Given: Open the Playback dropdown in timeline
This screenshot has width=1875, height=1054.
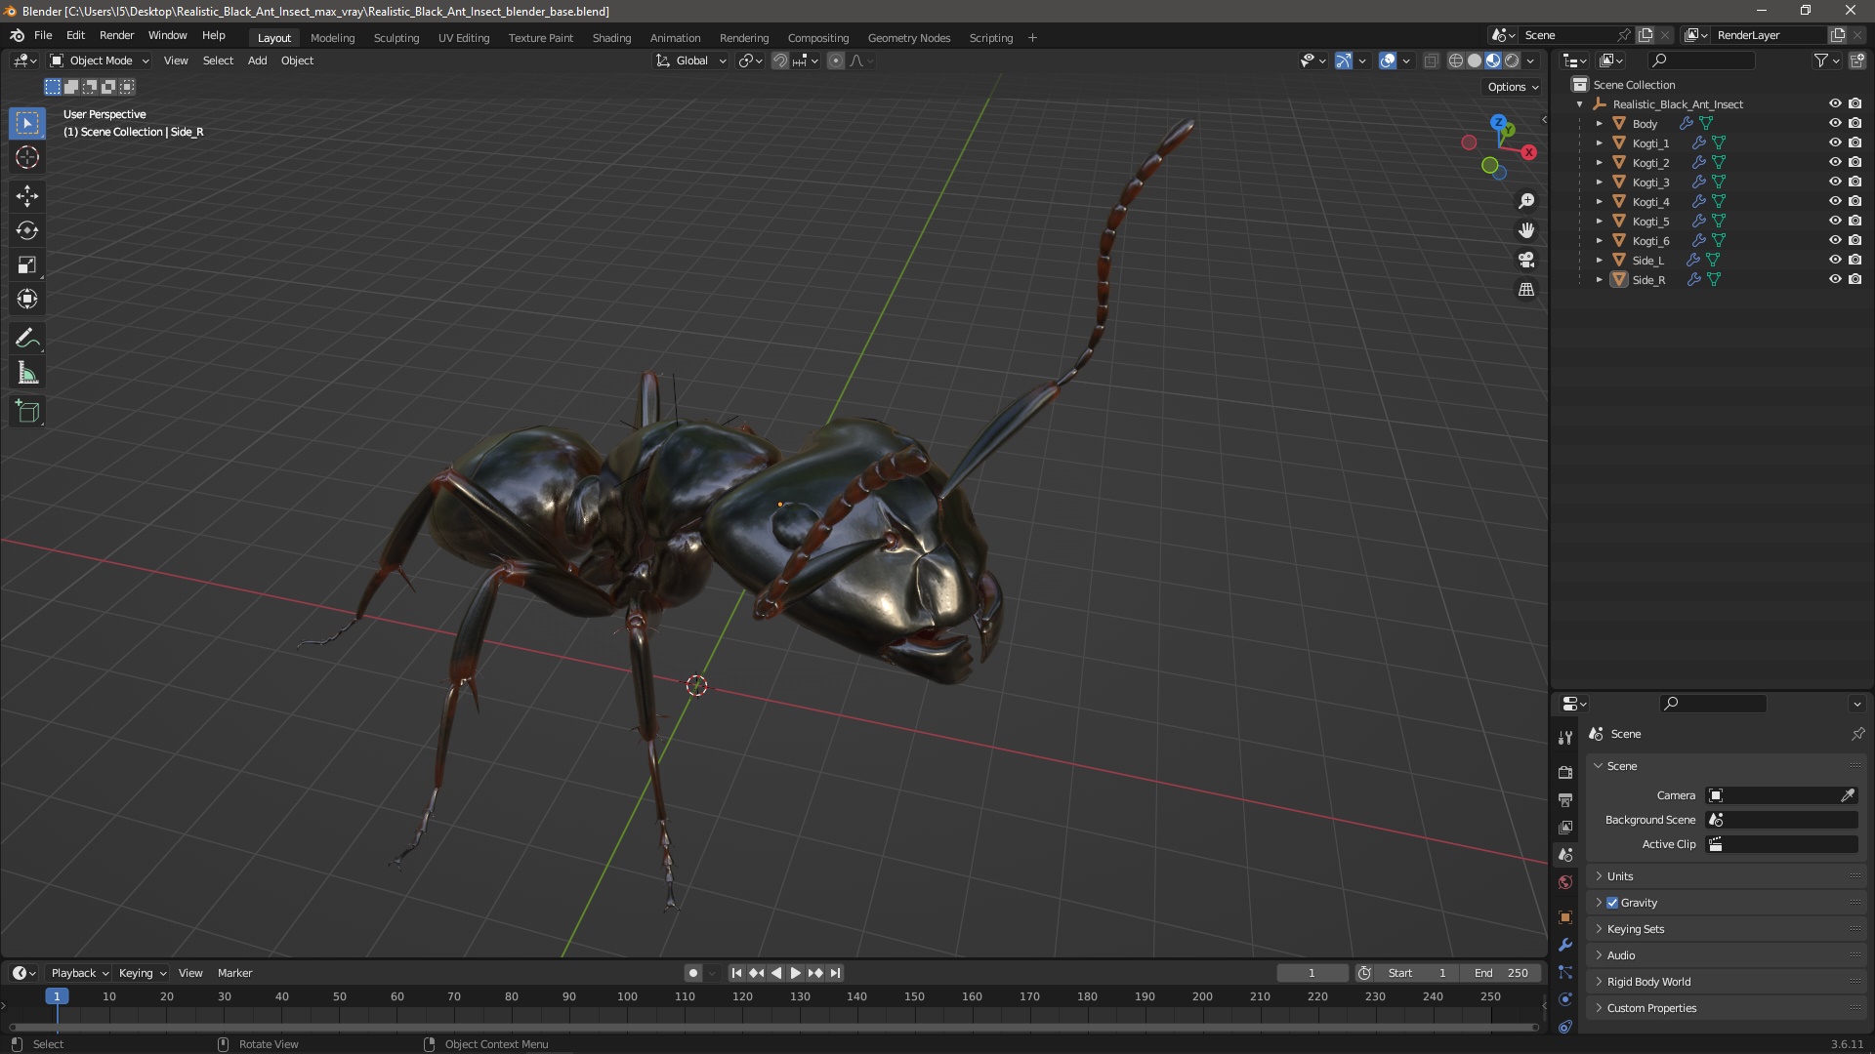Looking at the screenshot, I should 79,973.
